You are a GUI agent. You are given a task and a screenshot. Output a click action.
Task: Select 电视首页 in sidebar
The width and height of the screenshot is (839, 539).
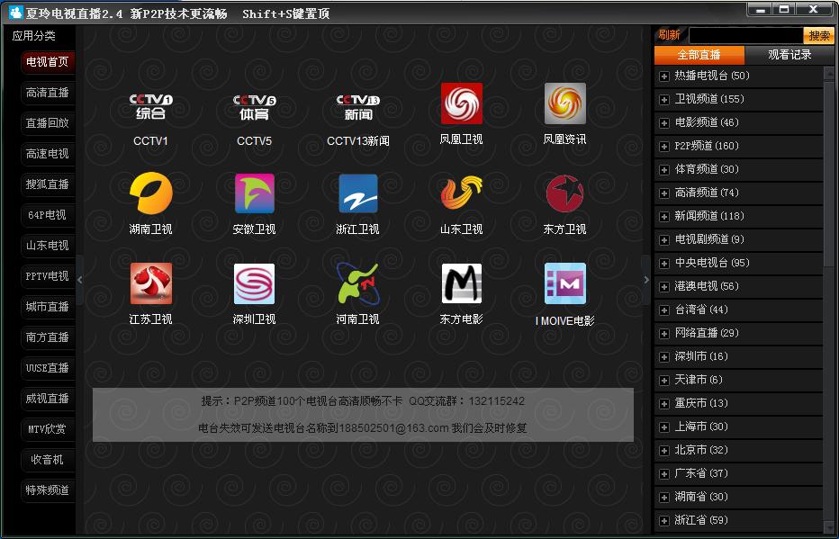coord(48,62)
